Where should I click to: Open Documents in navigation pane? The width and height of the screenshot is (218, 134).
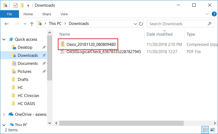(28, 64)
